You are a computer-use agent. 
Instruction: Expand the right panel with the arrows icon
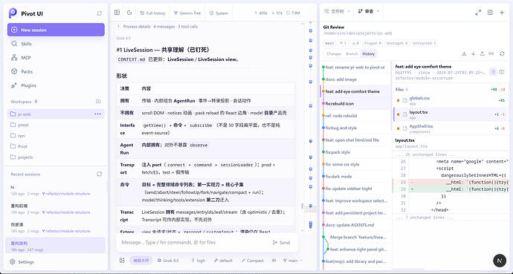pyautogui.click(x=478, y=13)
